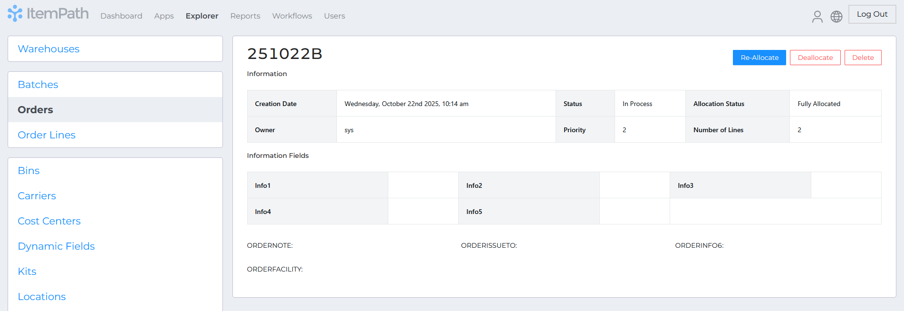The height and width of the screenshot is (311, 904).
Task: Select the Explorer navigation item
Action: [x=202, y=16]
